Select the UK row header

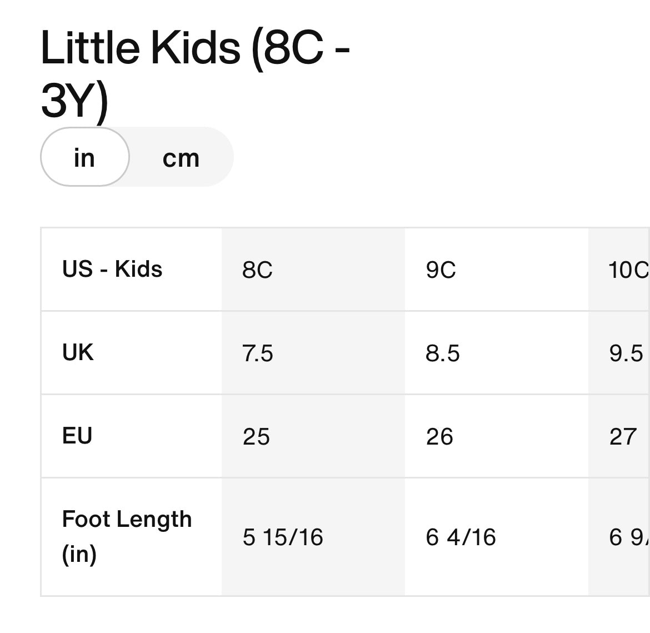(x=78, y=352)
